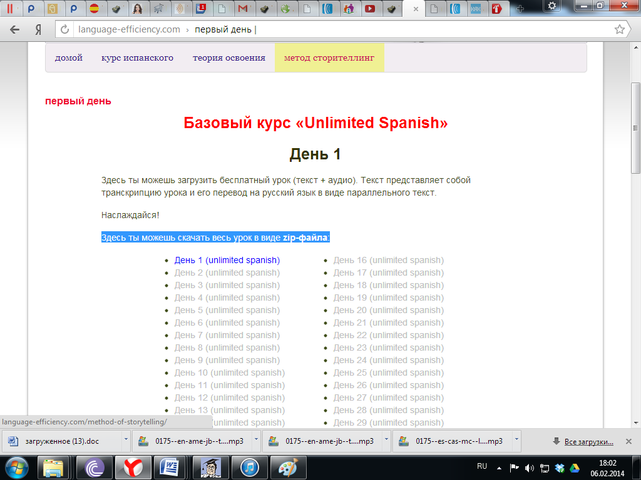This screenshot has width=641, height=480.
Task: Open the professor icon app in taskbar
Action: 210,467
